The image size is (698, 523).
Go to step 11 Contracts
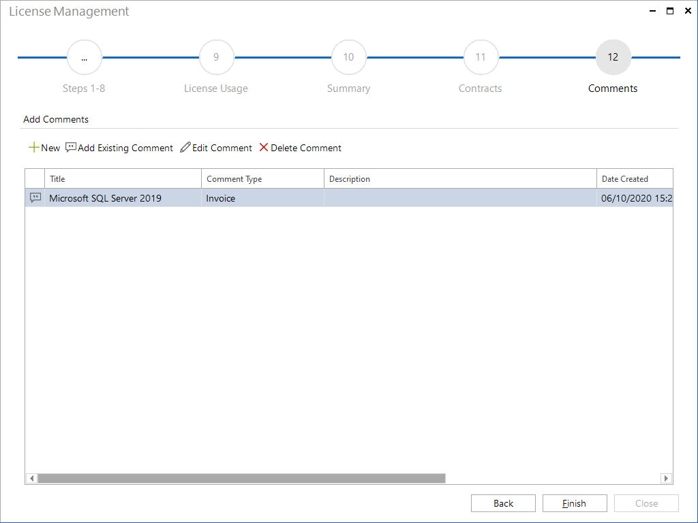(x=481, y=57)
